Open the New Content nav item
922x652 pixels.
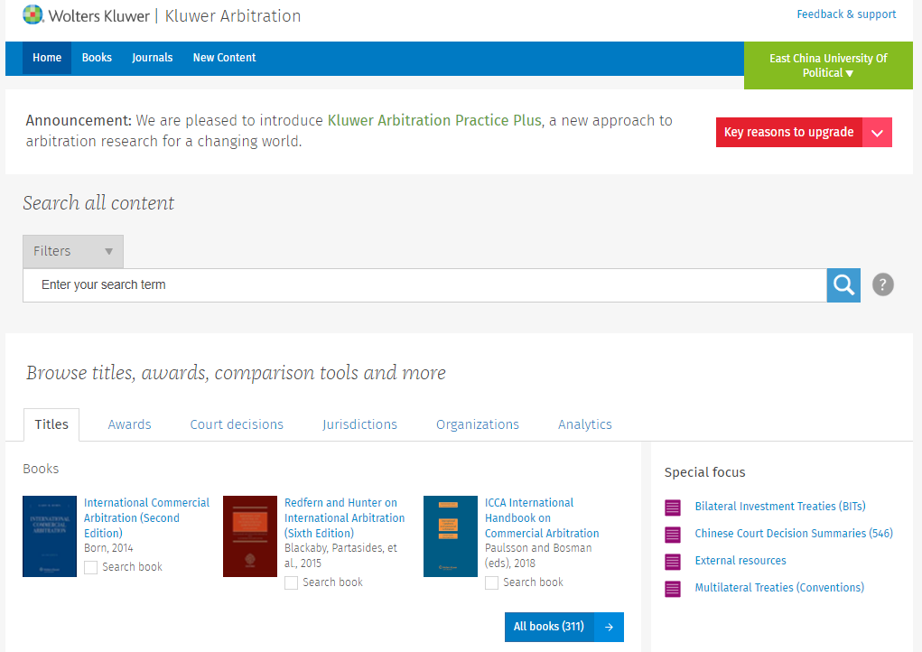225,58
